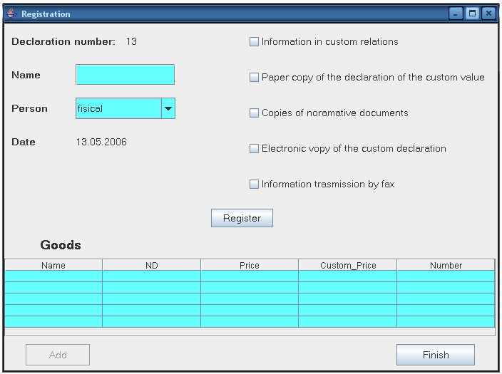Image resolution: width=502 pixels, height=374 pixels.
Task: Click the Declaration number label
Action: [63, 41]
